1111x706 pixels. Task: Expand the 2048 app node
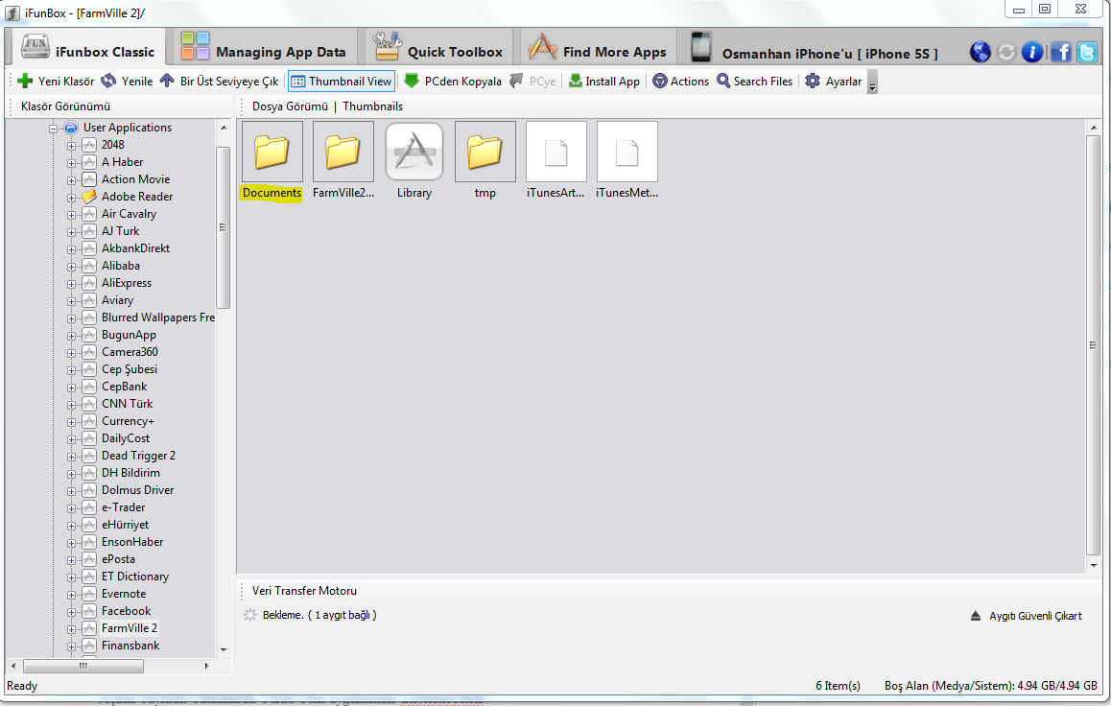(71, 146)
